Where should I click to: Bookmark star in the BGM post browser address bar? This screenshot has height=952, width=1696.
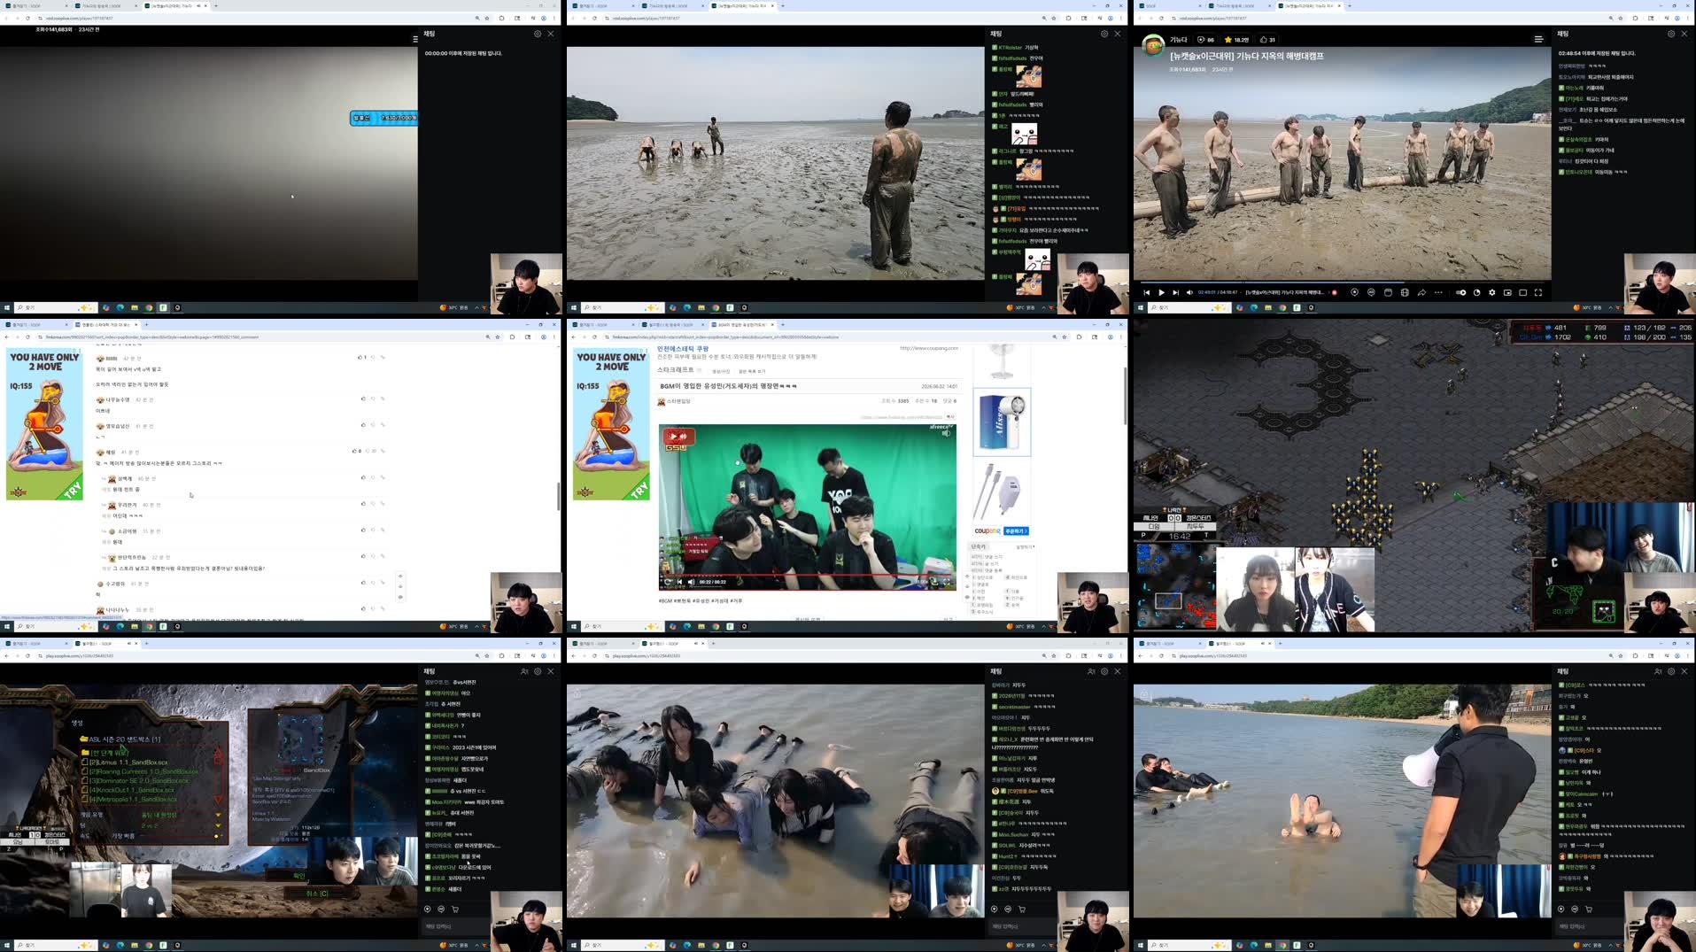coord(1065,337)
